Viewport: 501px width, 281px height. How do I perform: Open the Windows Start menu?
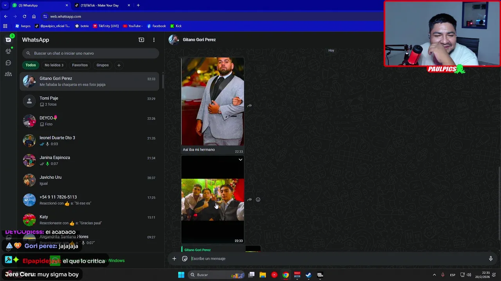pos(181,275)
